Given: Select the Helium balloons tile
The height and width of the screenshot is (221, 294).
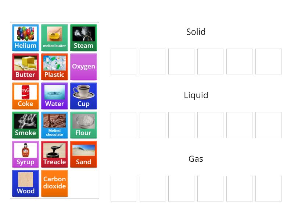Looking at the screenshot, I should tap(25, 37).
